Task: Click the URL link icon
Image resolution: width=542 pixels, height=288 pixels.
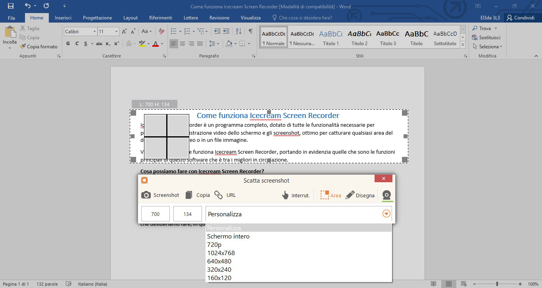Action: (x=219, y=195)
